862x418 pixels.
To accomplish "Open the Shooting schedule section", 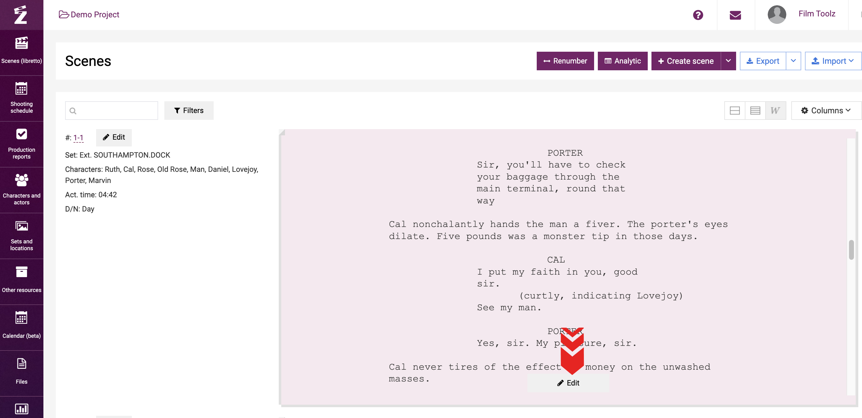I will click(21, 98).
